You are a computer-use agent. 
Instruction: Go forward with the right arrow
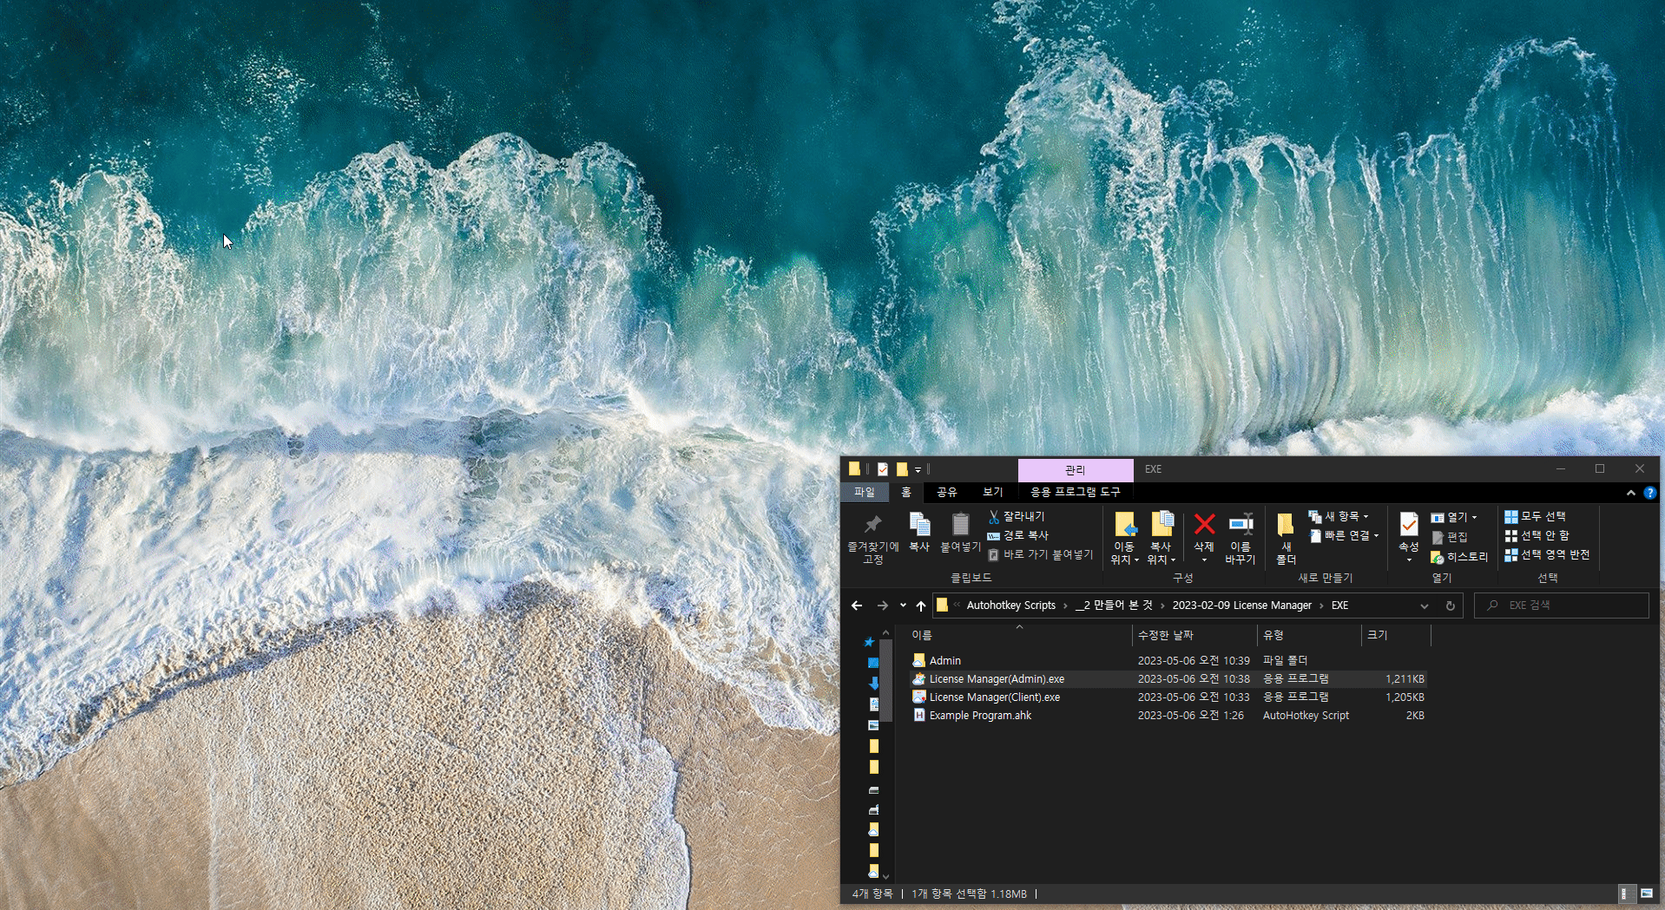[x=882, y=606]
